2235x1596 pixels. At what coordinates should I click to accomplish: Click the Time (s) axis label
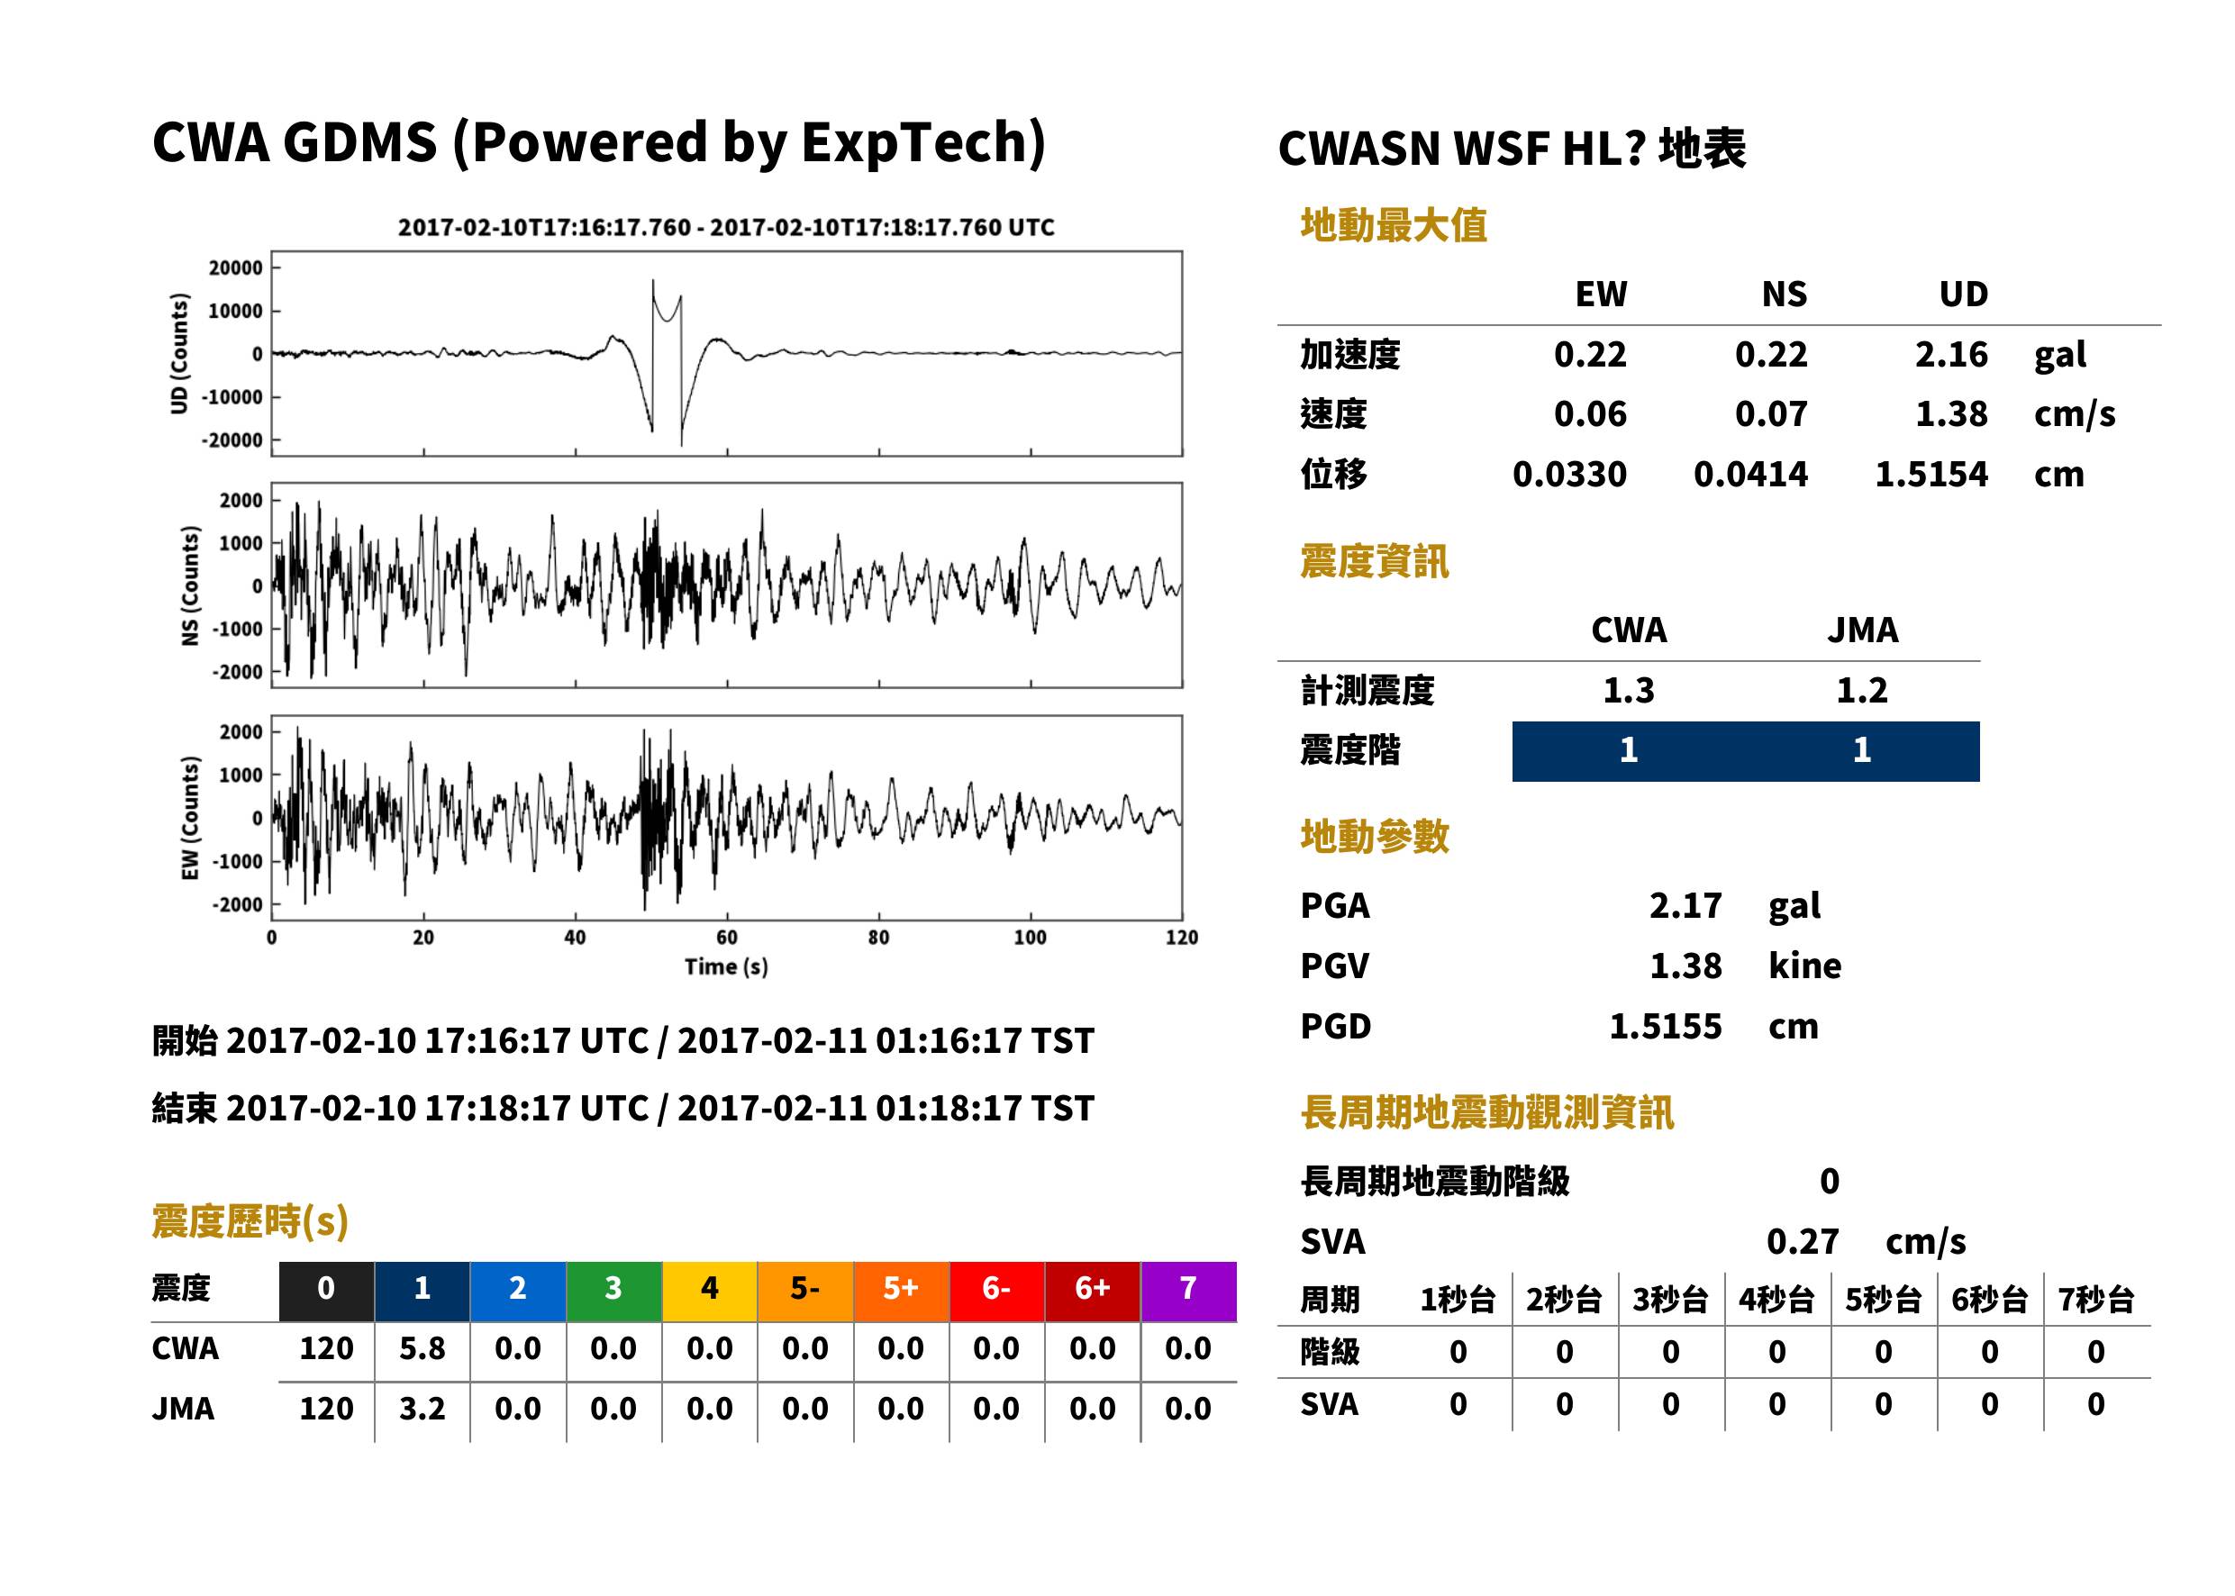(x=726, y=966)
